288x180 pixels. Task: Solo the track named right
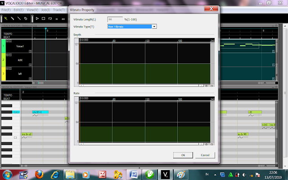pos(10,55)
